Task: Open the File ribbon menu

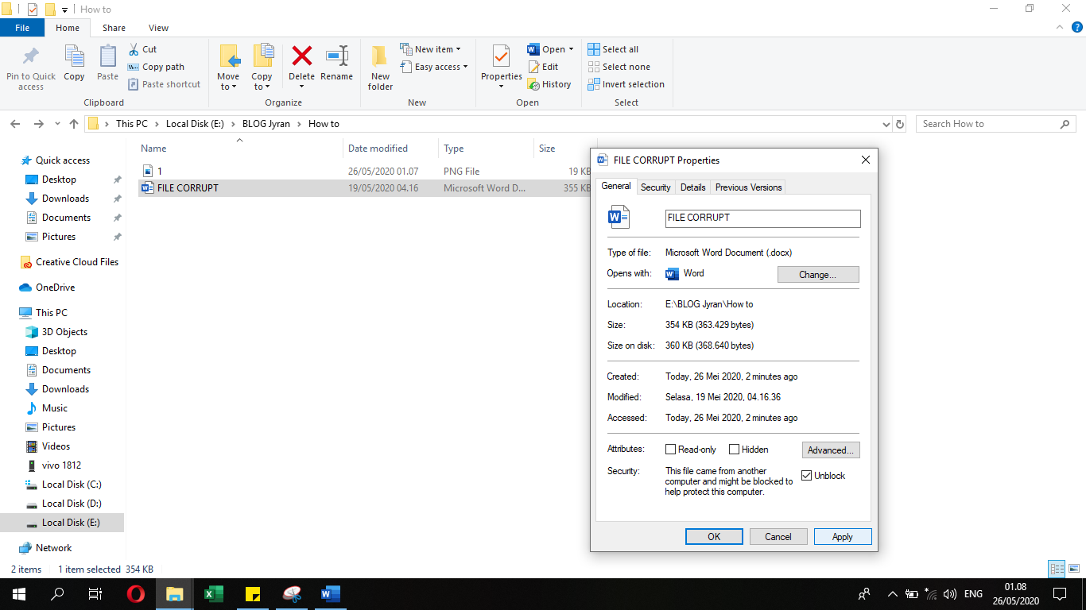Action: tap(22, 28)
